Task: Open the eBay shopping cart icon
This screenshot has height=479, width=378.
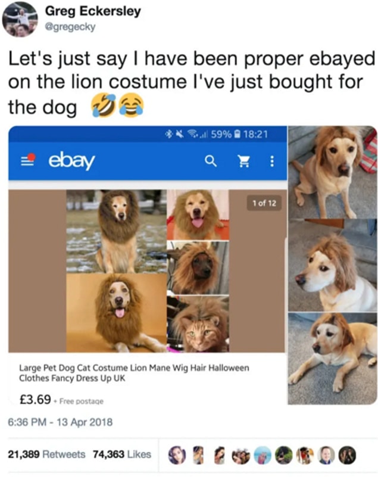Action: (x=243, y=161)
